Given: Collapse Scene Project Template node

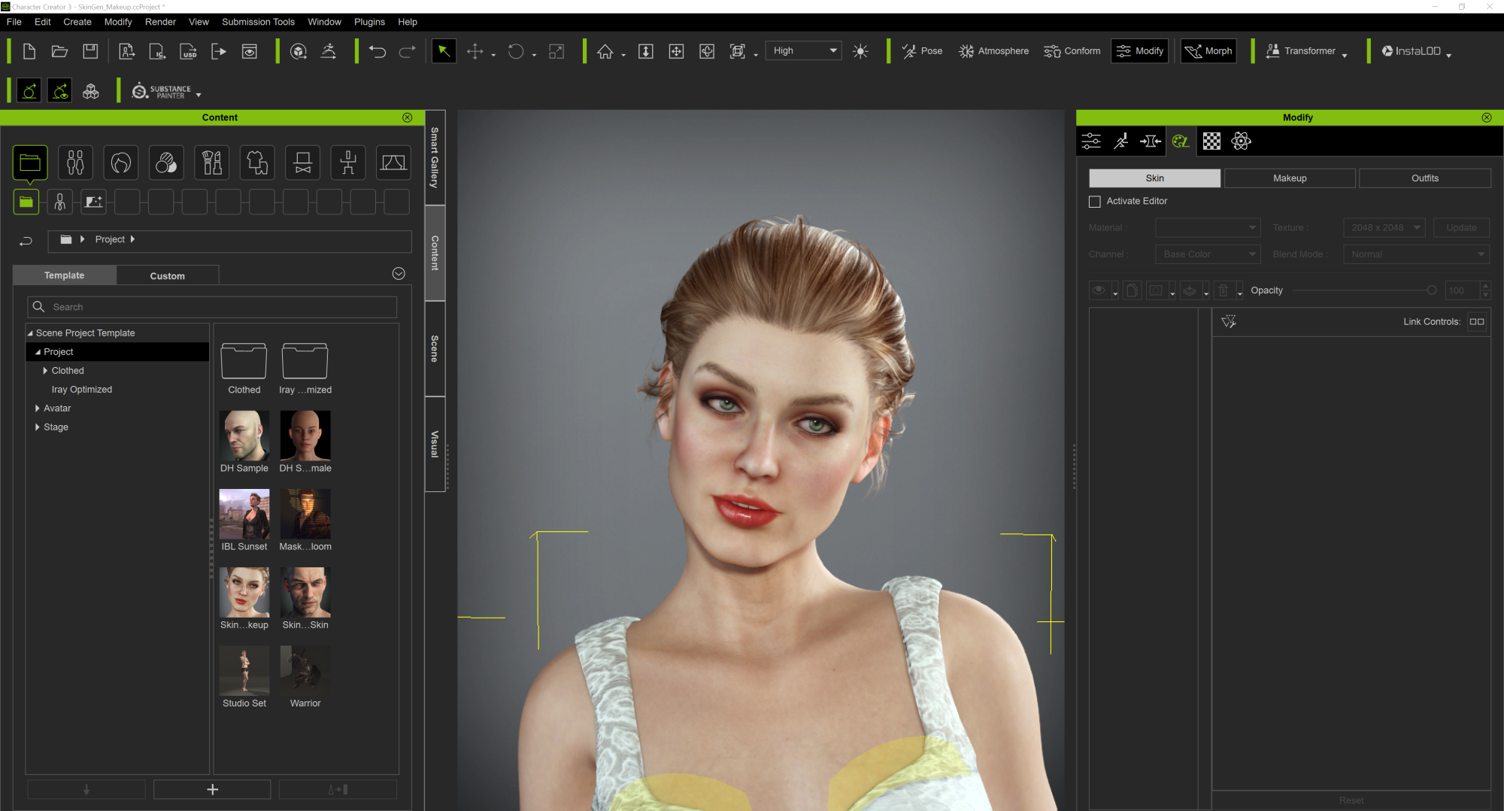Looking at the screenshot, I should pyautogui.click(x=30, y=333).
